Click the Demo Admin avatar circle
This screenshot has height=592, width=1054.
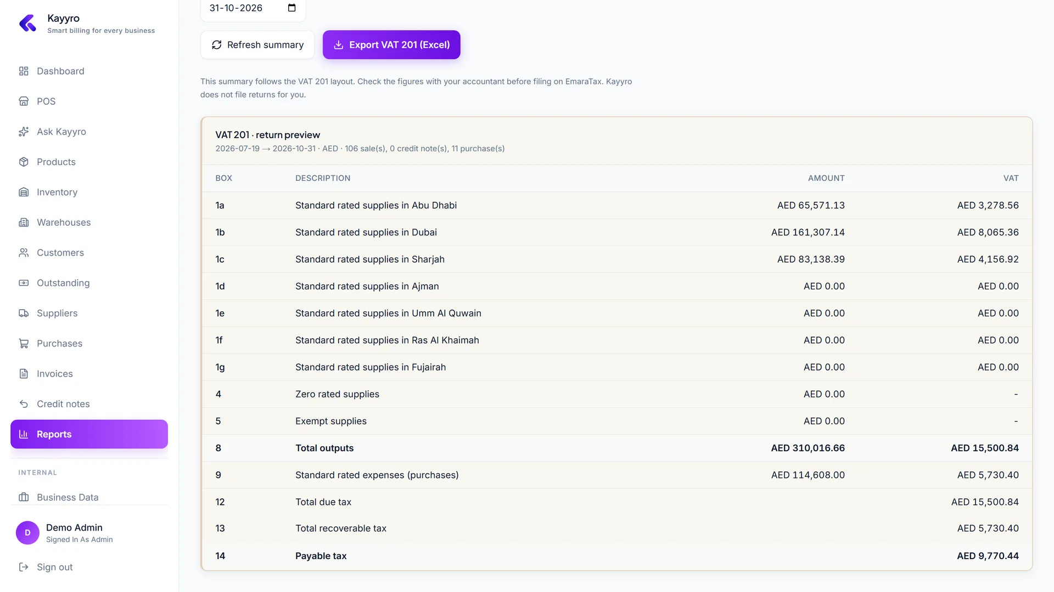click(x=27, y=533)
